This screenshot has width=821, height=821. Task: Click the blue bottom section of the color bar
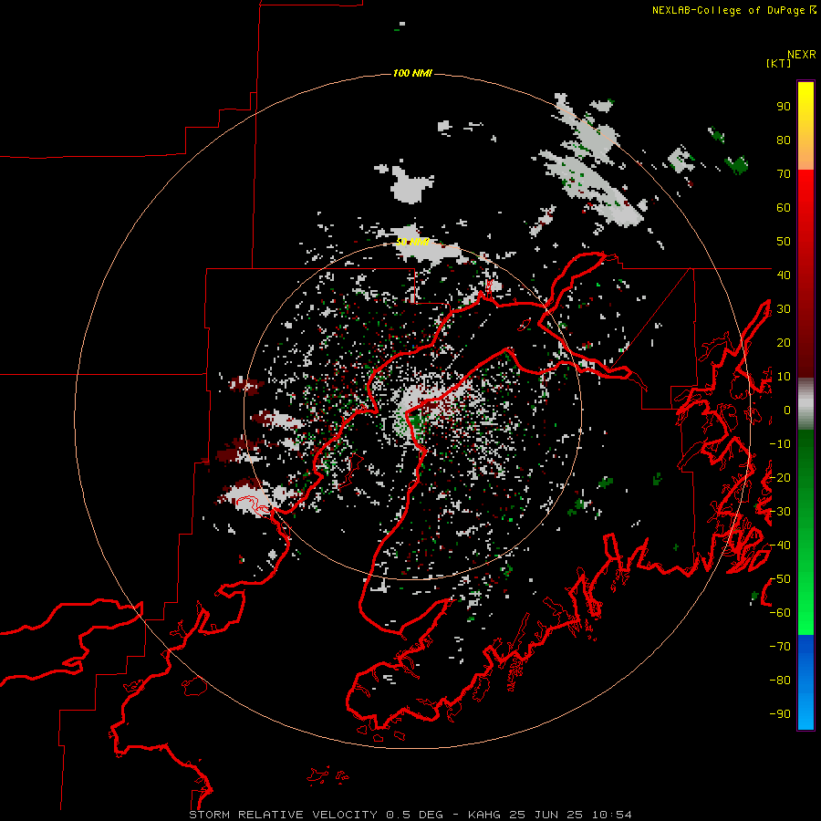pyautogui.click(x=805, y=681)
